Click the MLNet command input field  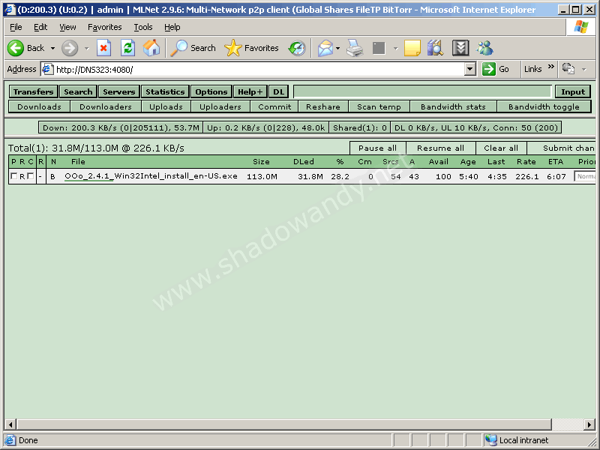tap(422, 91)
